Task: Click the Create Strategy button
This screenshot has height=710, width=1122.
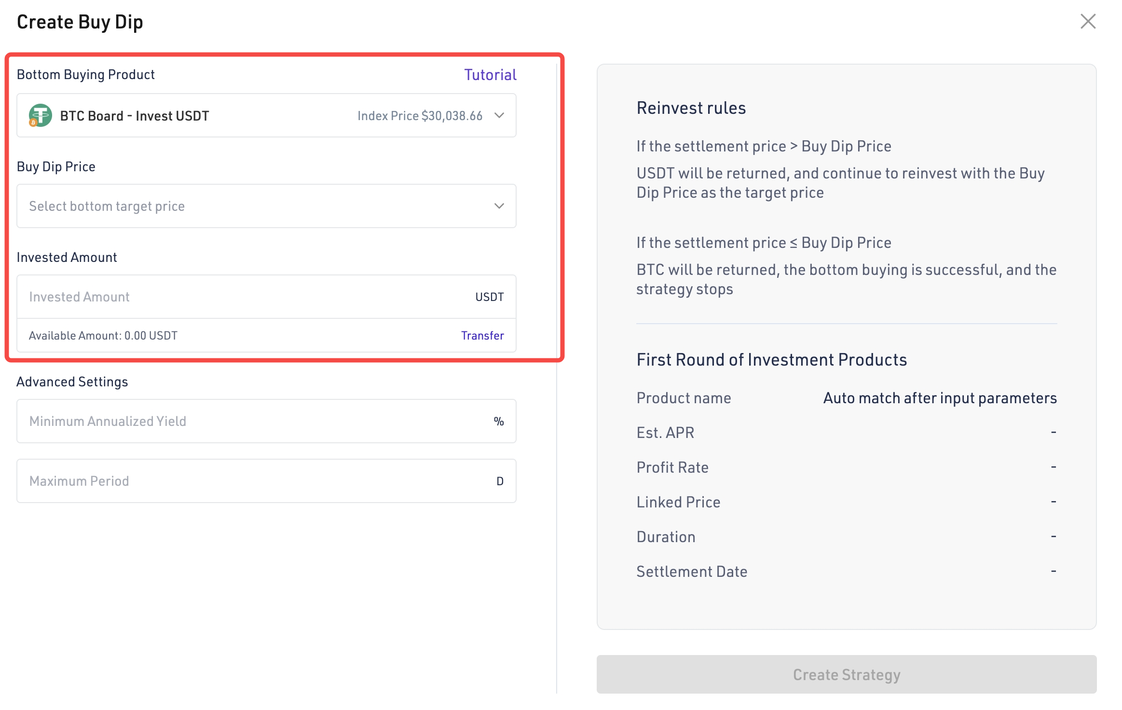Action: (847, 674)
